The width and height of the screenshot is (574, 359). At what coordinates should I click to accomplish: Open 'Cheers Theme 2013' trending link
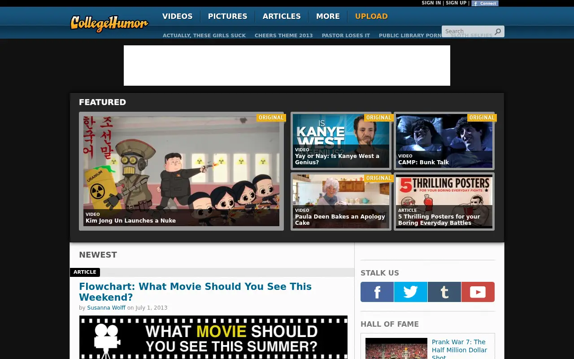[284, 35]
